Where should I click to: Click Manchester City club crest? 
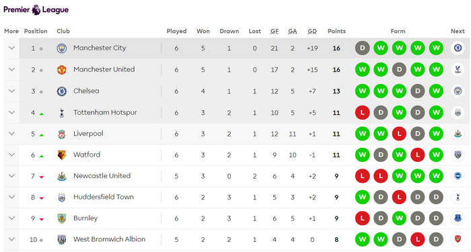click(62, 48)
